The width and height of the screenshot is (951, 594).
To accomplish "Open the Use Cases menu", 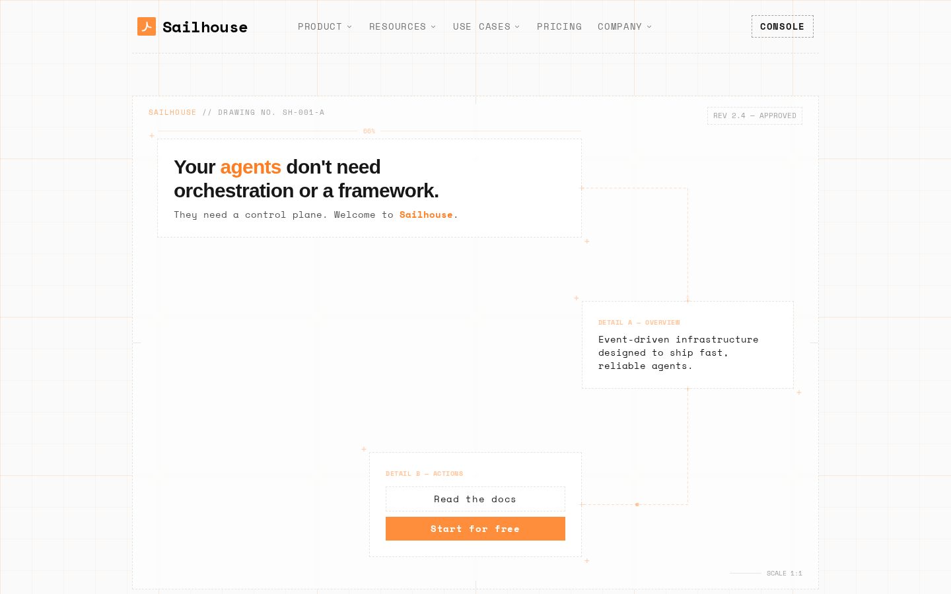I will coord(486,26).
